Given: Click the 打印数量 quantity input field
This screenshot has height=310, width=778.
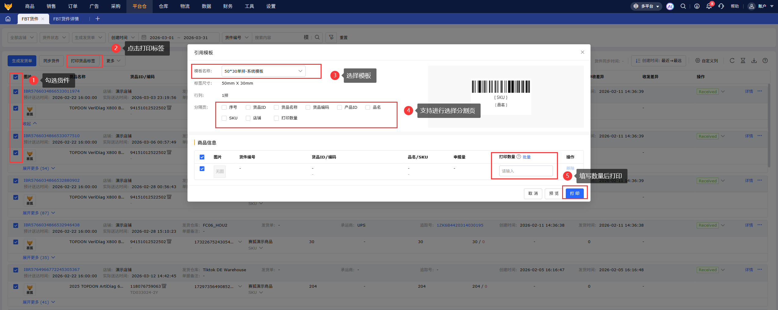Looking at the screenshot, I should (x=526, y=171).
